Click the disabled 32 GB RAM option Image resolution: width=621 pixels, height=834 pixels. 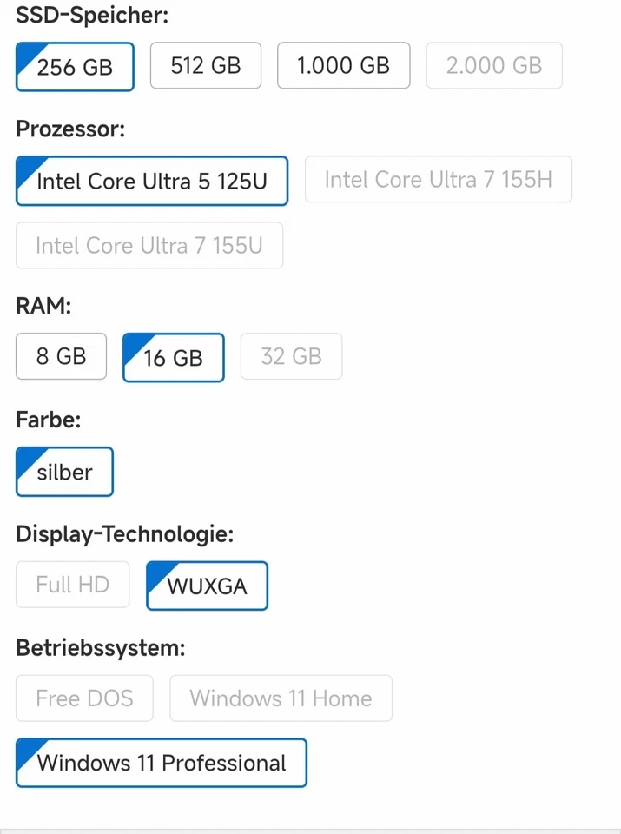click(291, 356)
